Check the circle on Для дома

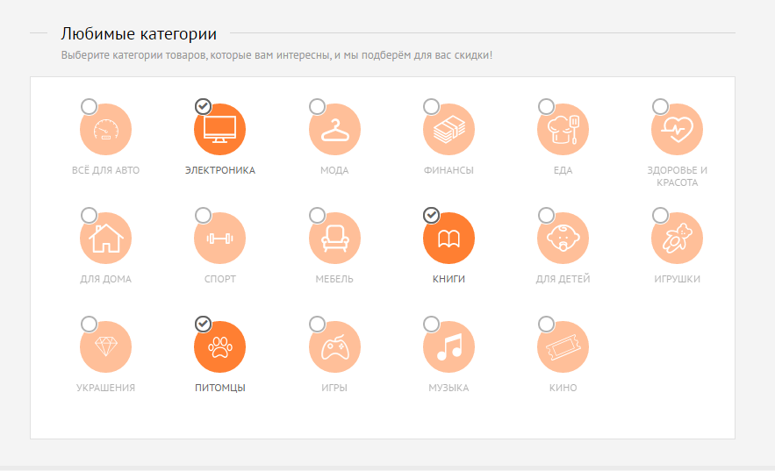coord(89,215)
